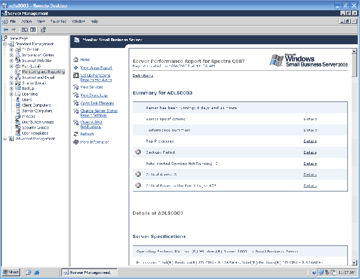Click the Open Task Manager link
This screenshot has width=360, height=279.
point(97,103)
